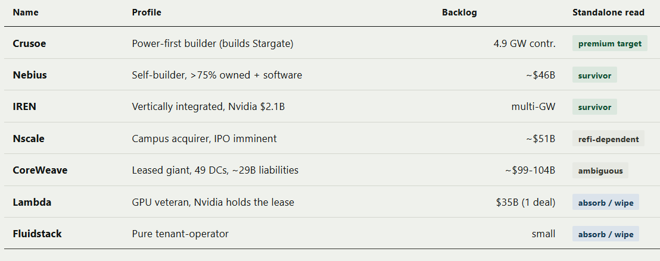Select the IREN row name
The width and height of the screenshot is (660, 261).
point(24,107)
